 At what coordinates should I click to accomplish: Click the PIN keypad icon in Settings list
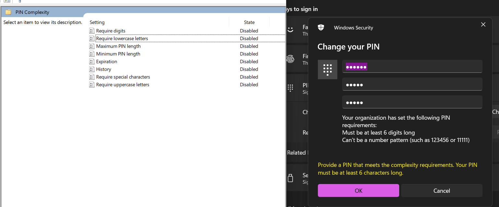coord(290,88)
